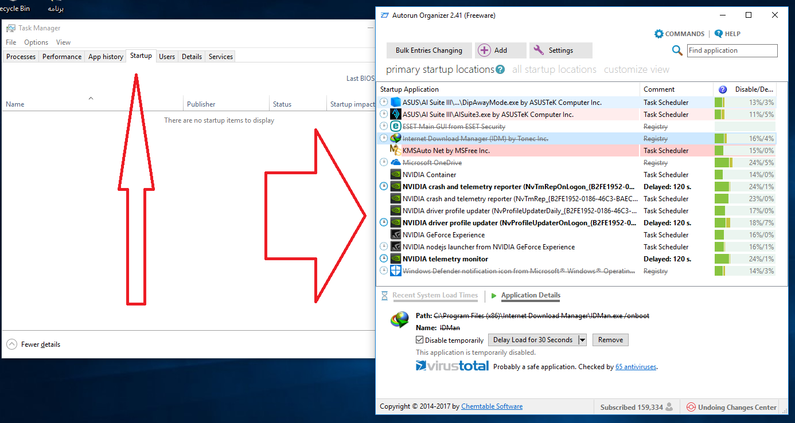Image resolution: width=795 pixels, height=423 pixels.
Task: Click the hourglass Recent System Load Times icon
Action: pyautogui.click(x=385, y=296)
